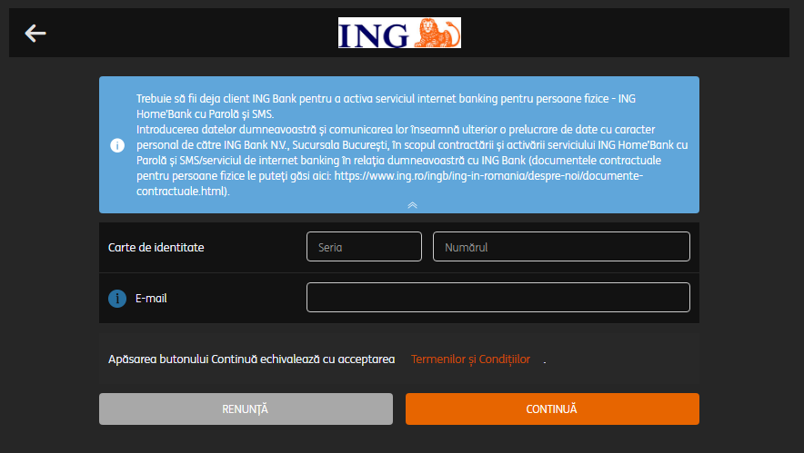
Task: Click the blue info icon beside E-mail
Action: [117, 299]
